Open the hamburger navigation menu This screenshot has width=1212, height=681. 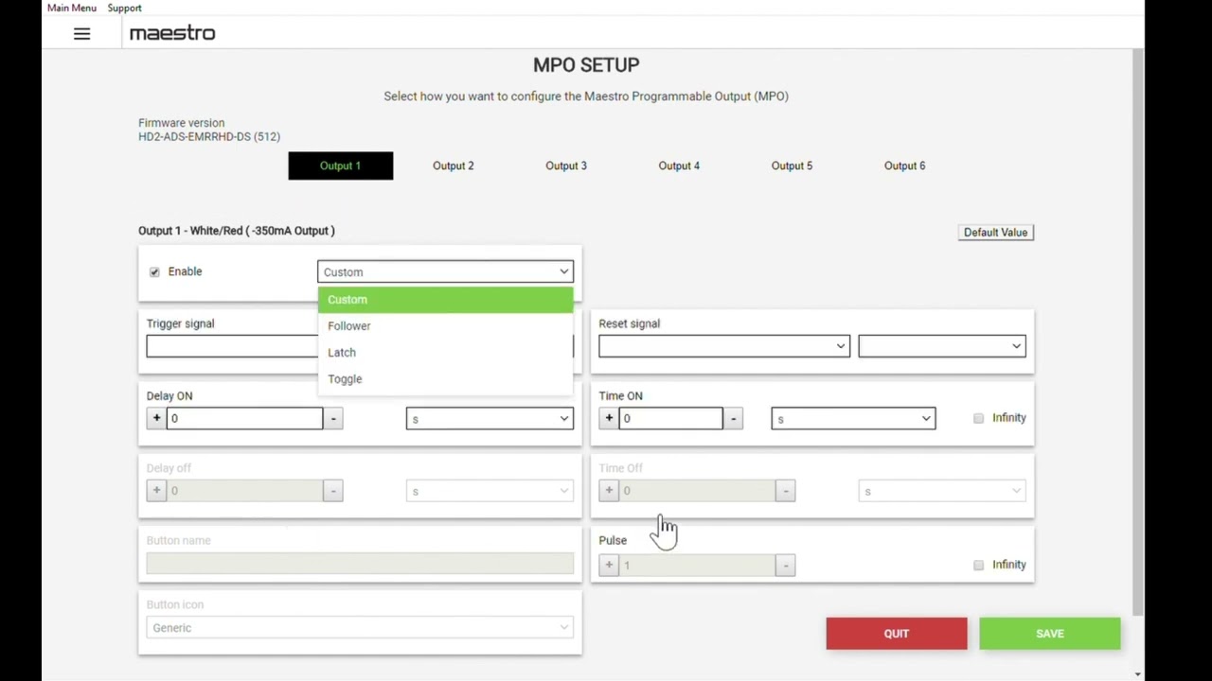pyautogui.click(x=81, y=34)
